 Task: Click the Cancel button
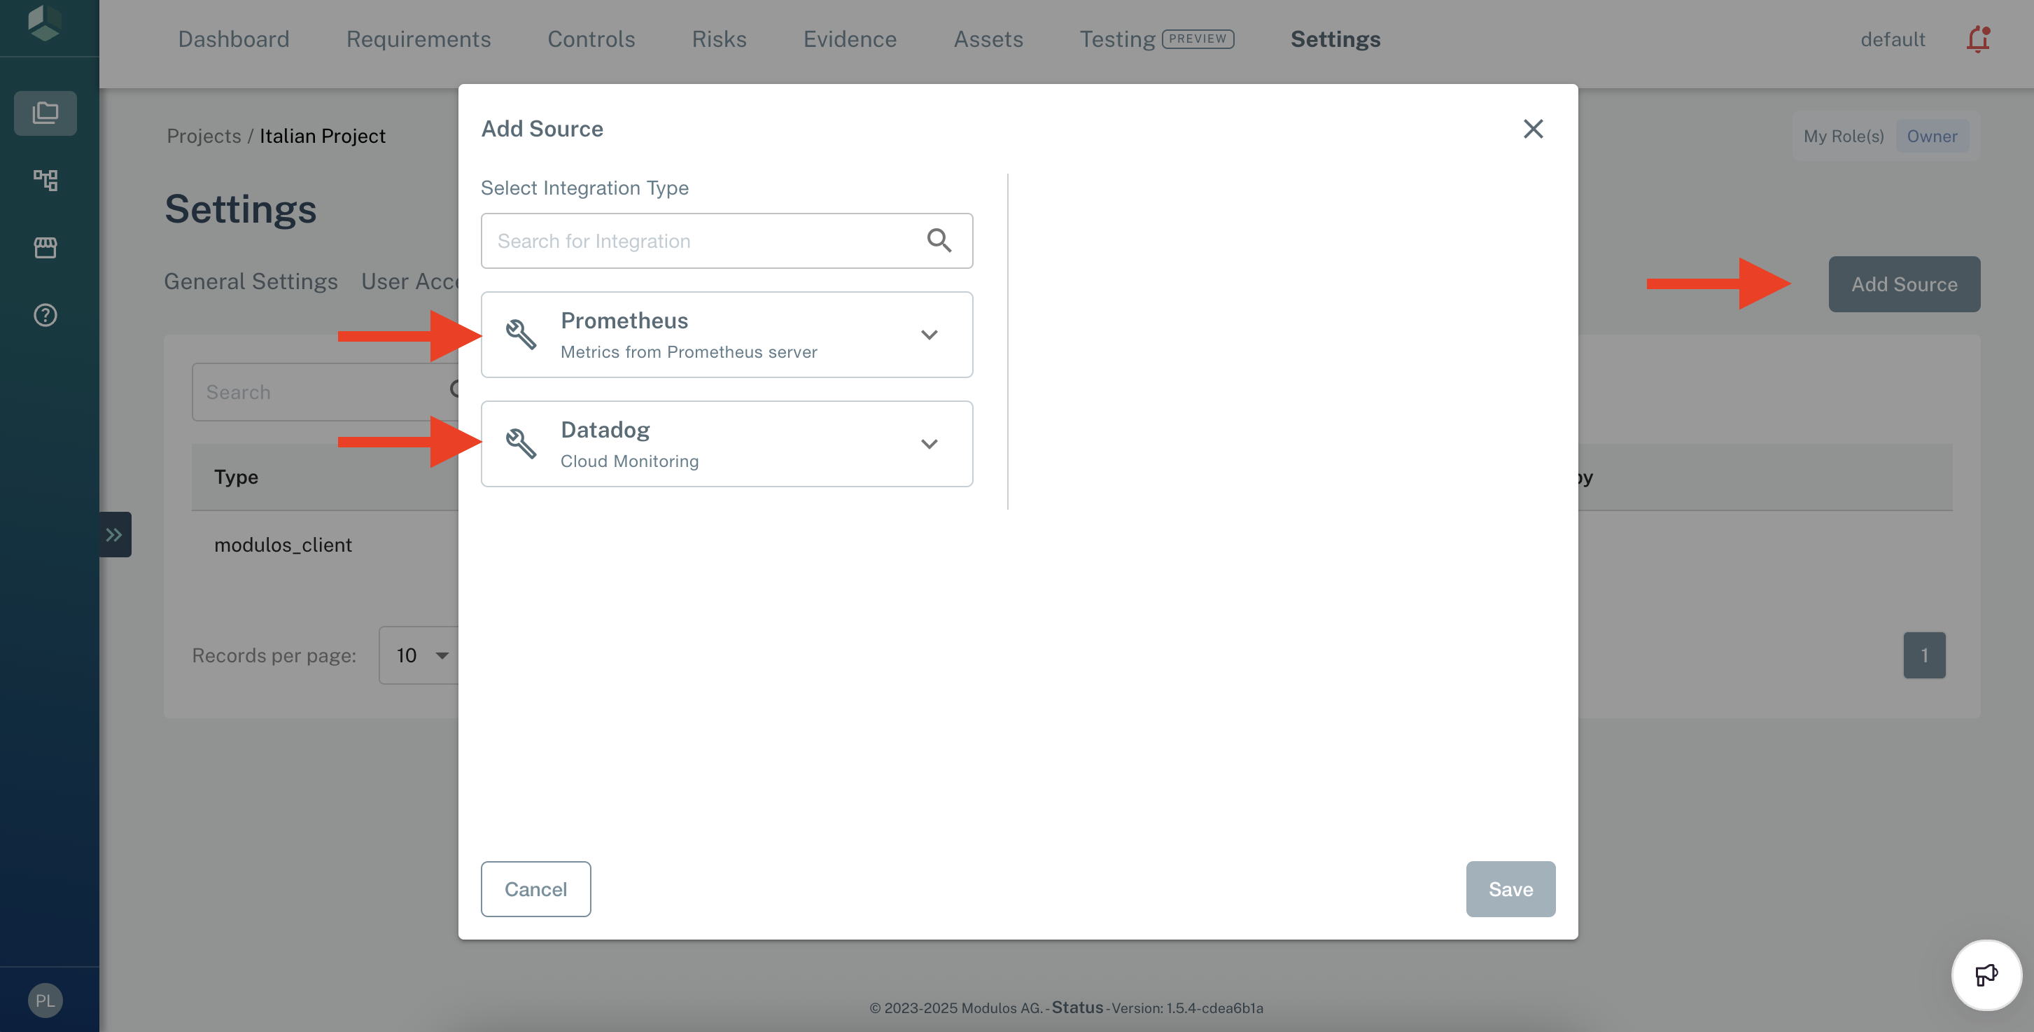coord(535,889)
